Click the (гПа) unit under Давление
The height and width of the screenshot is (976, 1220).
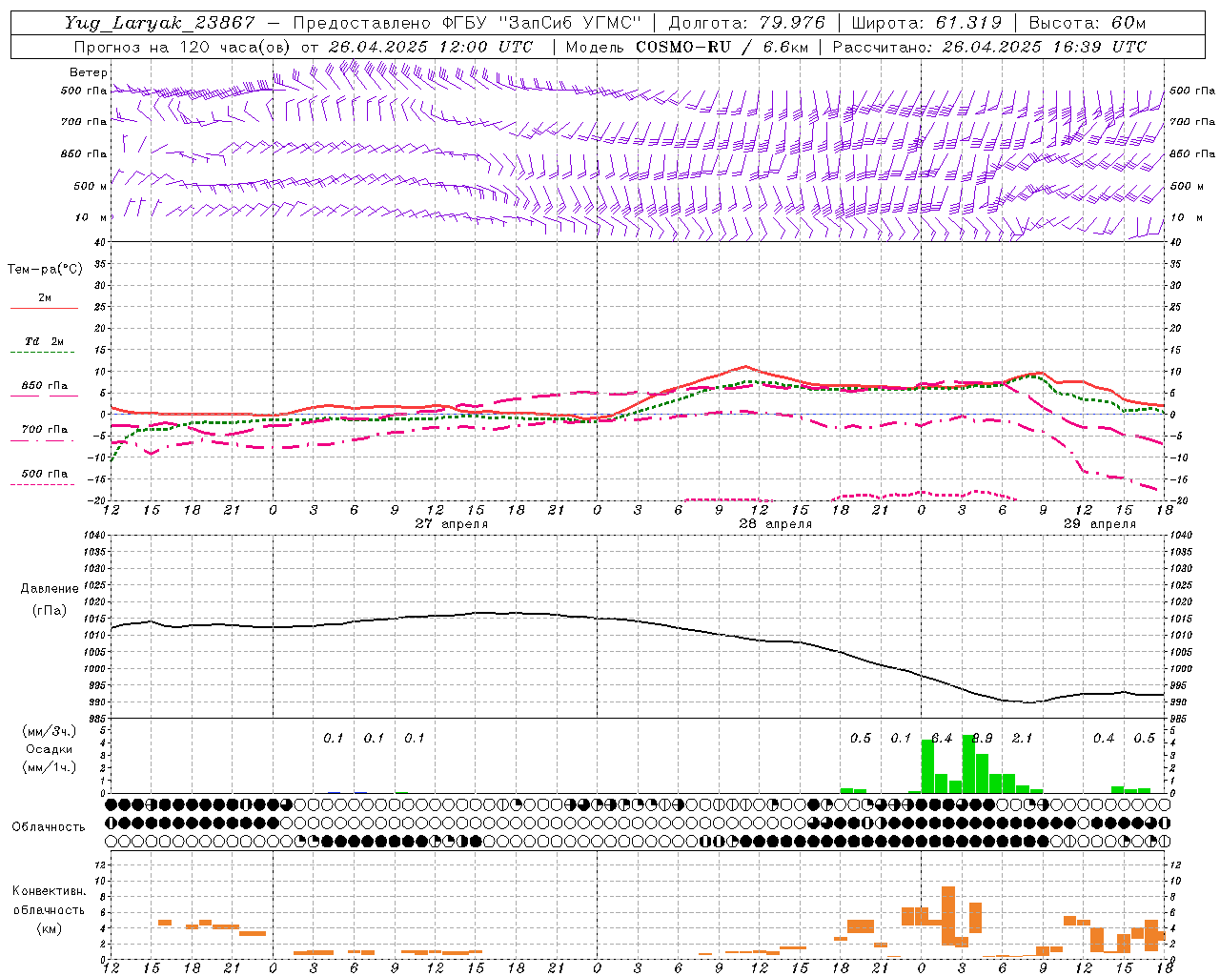pos(50,610)
